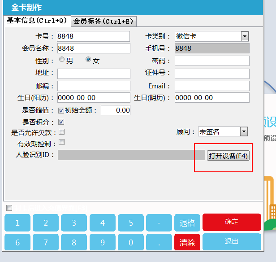Tap the number 5 keypad key

coord(131,223)
